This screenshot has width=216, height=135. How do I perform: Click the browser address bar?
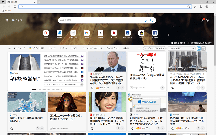[105, 6]
